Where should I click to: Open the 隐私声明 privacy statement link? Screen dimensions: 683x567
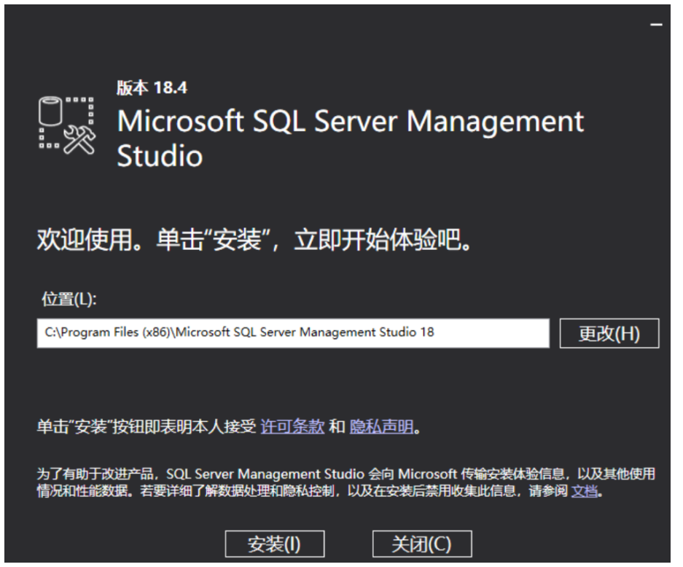tap(381, 426)
